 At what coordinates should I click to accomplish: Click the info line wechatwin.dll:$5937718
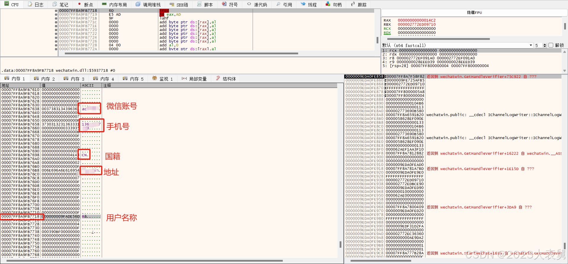click(x=58, y=70)
